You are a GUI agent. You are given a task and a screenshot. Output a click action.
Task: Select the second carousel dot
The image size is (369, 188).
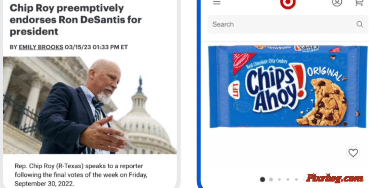point(271,179)
